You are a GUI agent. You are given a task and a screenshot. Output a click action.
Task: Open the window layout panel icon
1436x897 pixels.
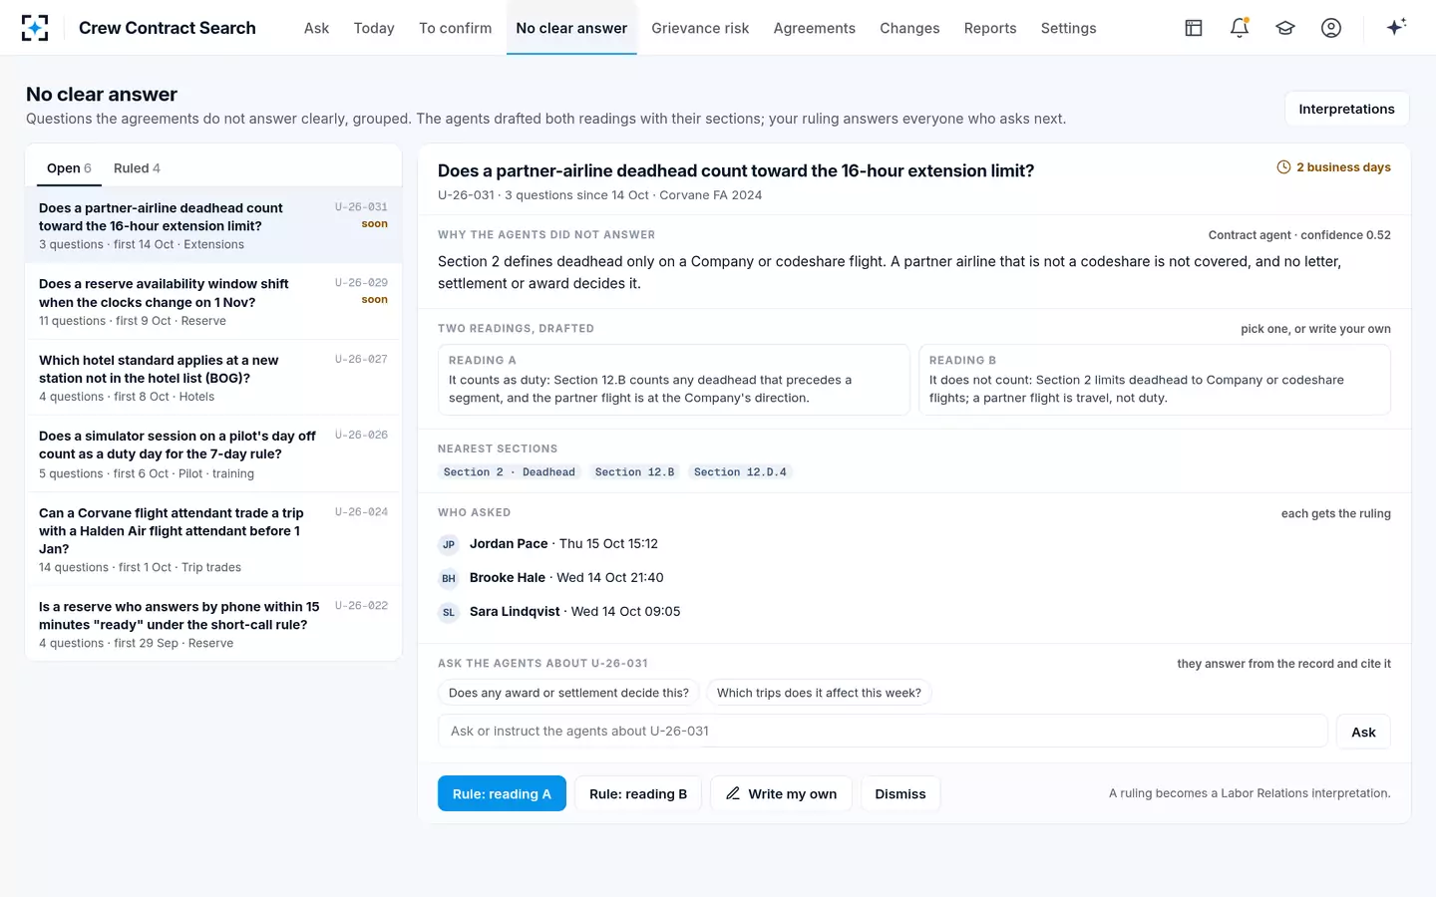[x=1194, y=28]
